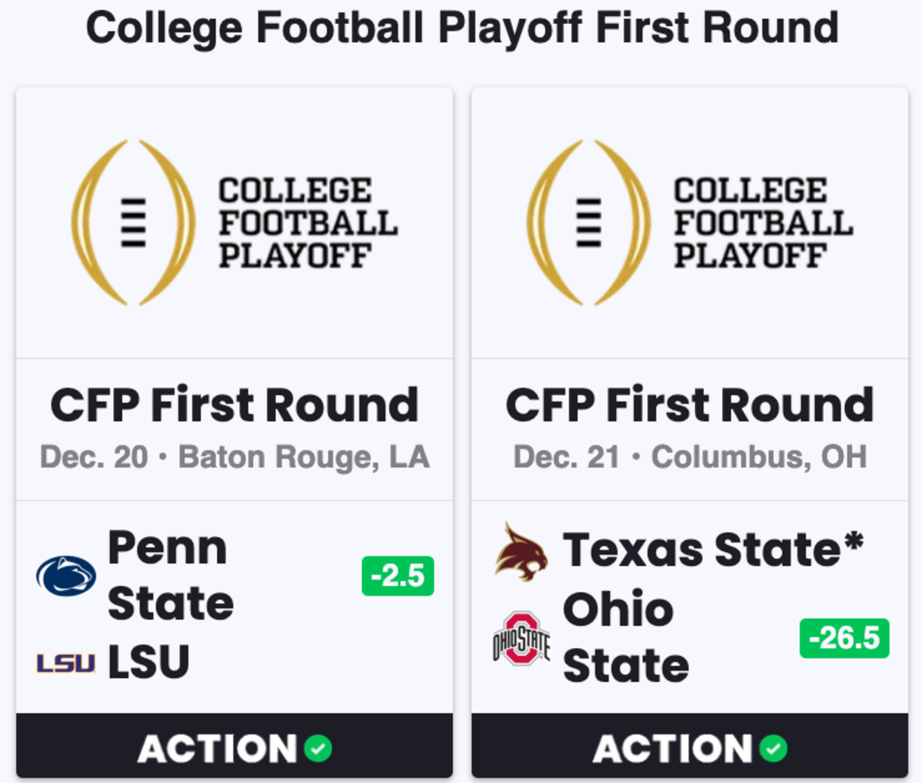Viewport: 922px width, 783px height.
Task: Click the left card's CFP First Round title
Action: [235, 405]
